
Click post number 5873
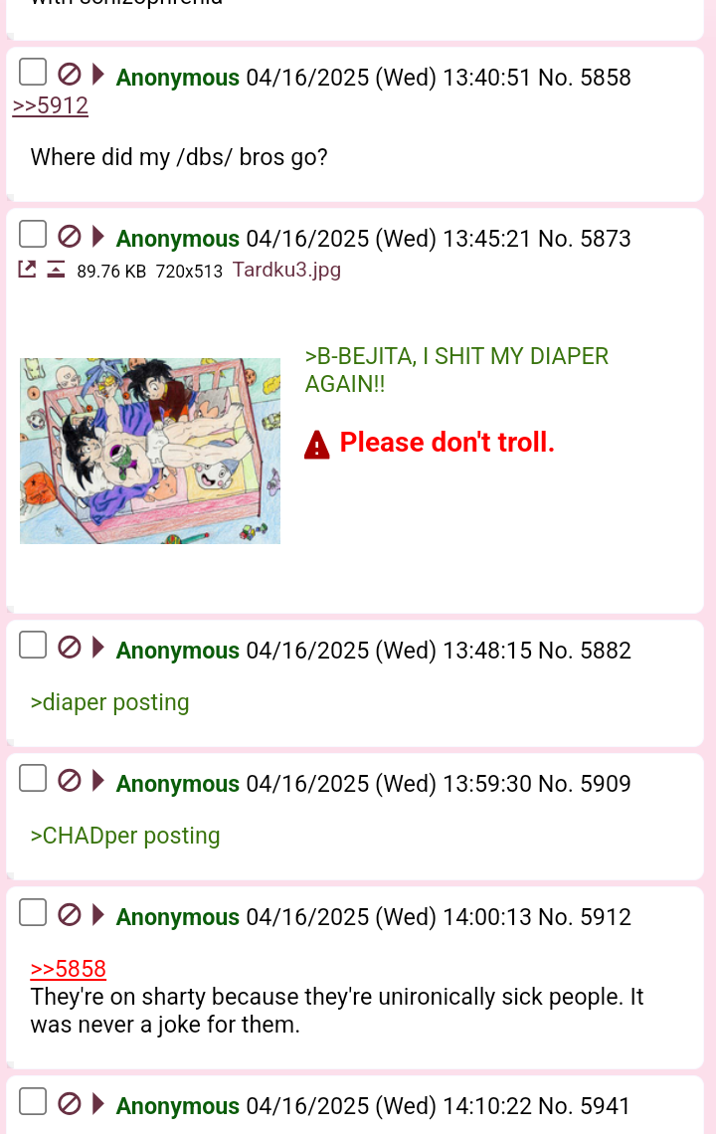pyautogui.click(x=606, y=239)
